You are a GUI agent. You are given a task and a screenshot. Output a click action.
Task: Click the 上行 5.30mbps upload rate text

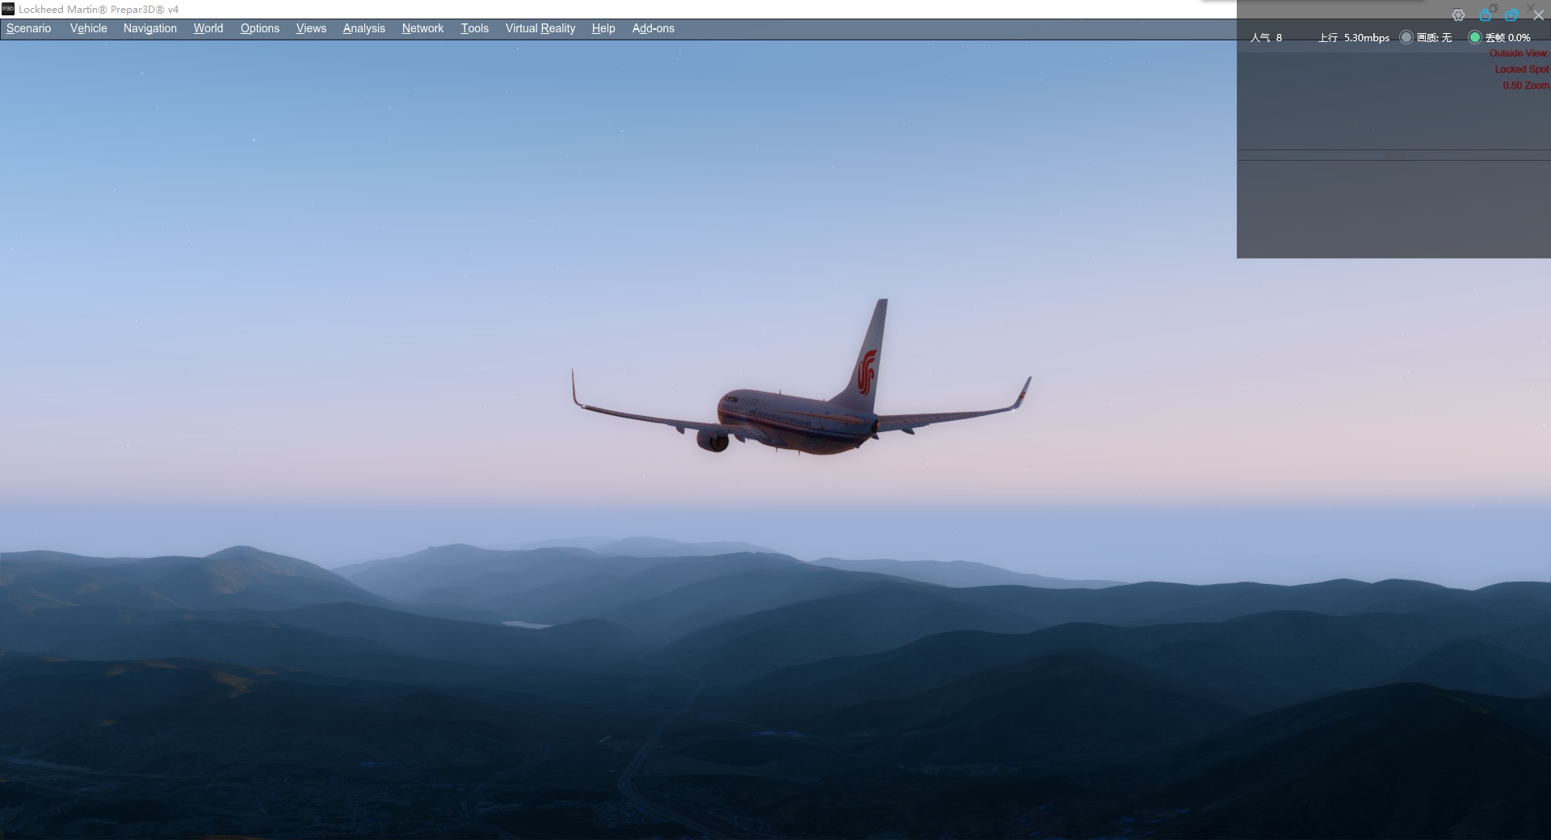point(1354,38)
